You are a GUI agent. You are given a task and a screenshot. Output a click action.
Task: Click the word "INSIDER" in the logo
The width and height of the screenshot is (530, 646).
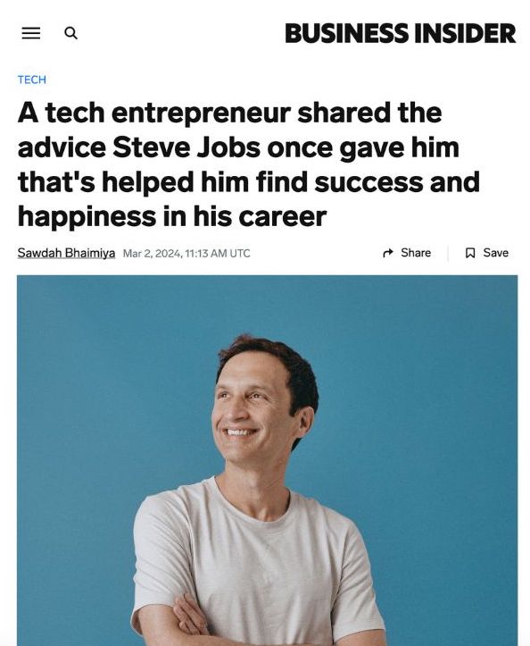tap(465, 33)
